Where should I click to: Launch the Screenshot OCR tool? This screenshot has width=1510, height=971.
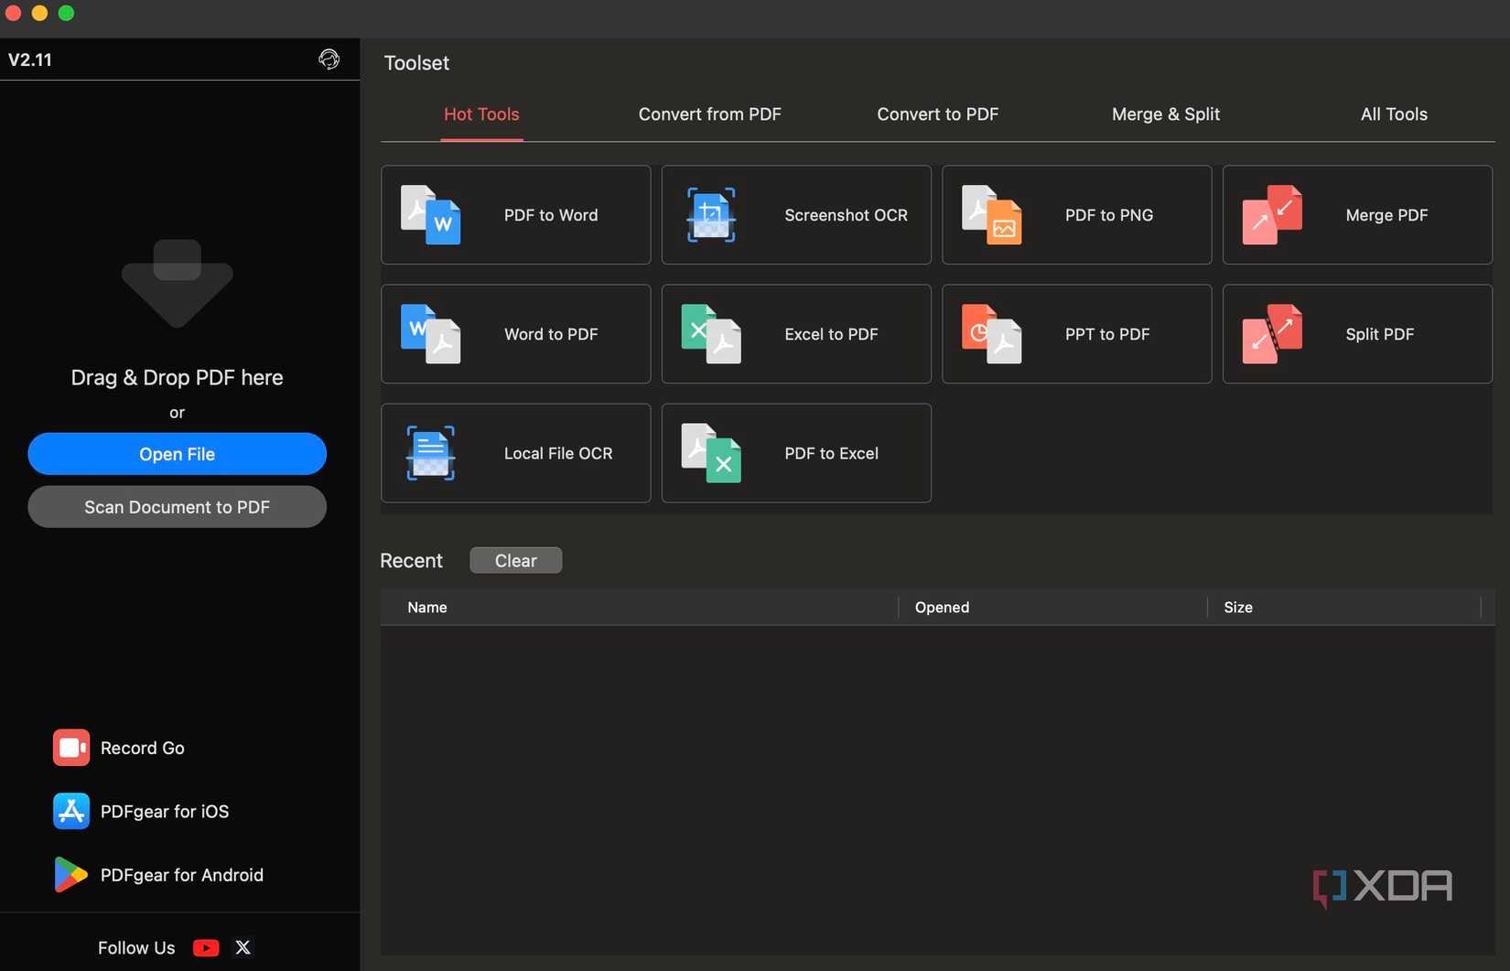pyautogui.click(x=795, y=215)
